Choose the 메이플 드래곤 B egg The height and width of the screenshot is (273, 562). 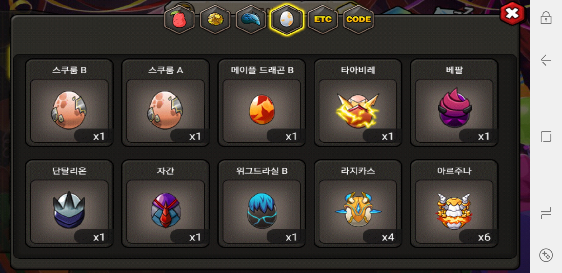coord(262,103)
